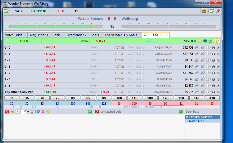Toggle dot beside Any Other Away Win open bet
The image size is (233, 143).
click(x=187, y=117)
